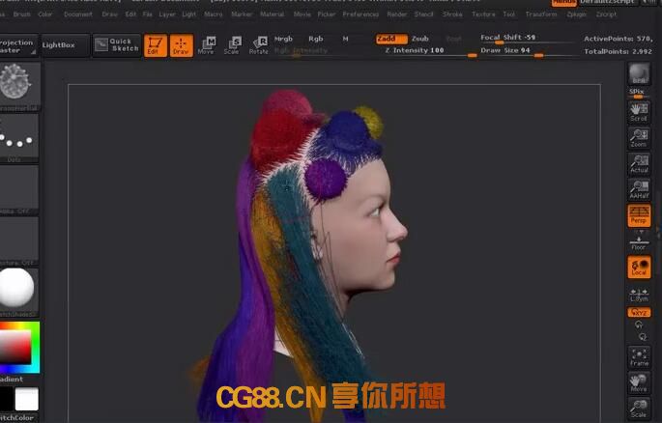
Task: Open the current brush thumbnail
Action: 19,87
